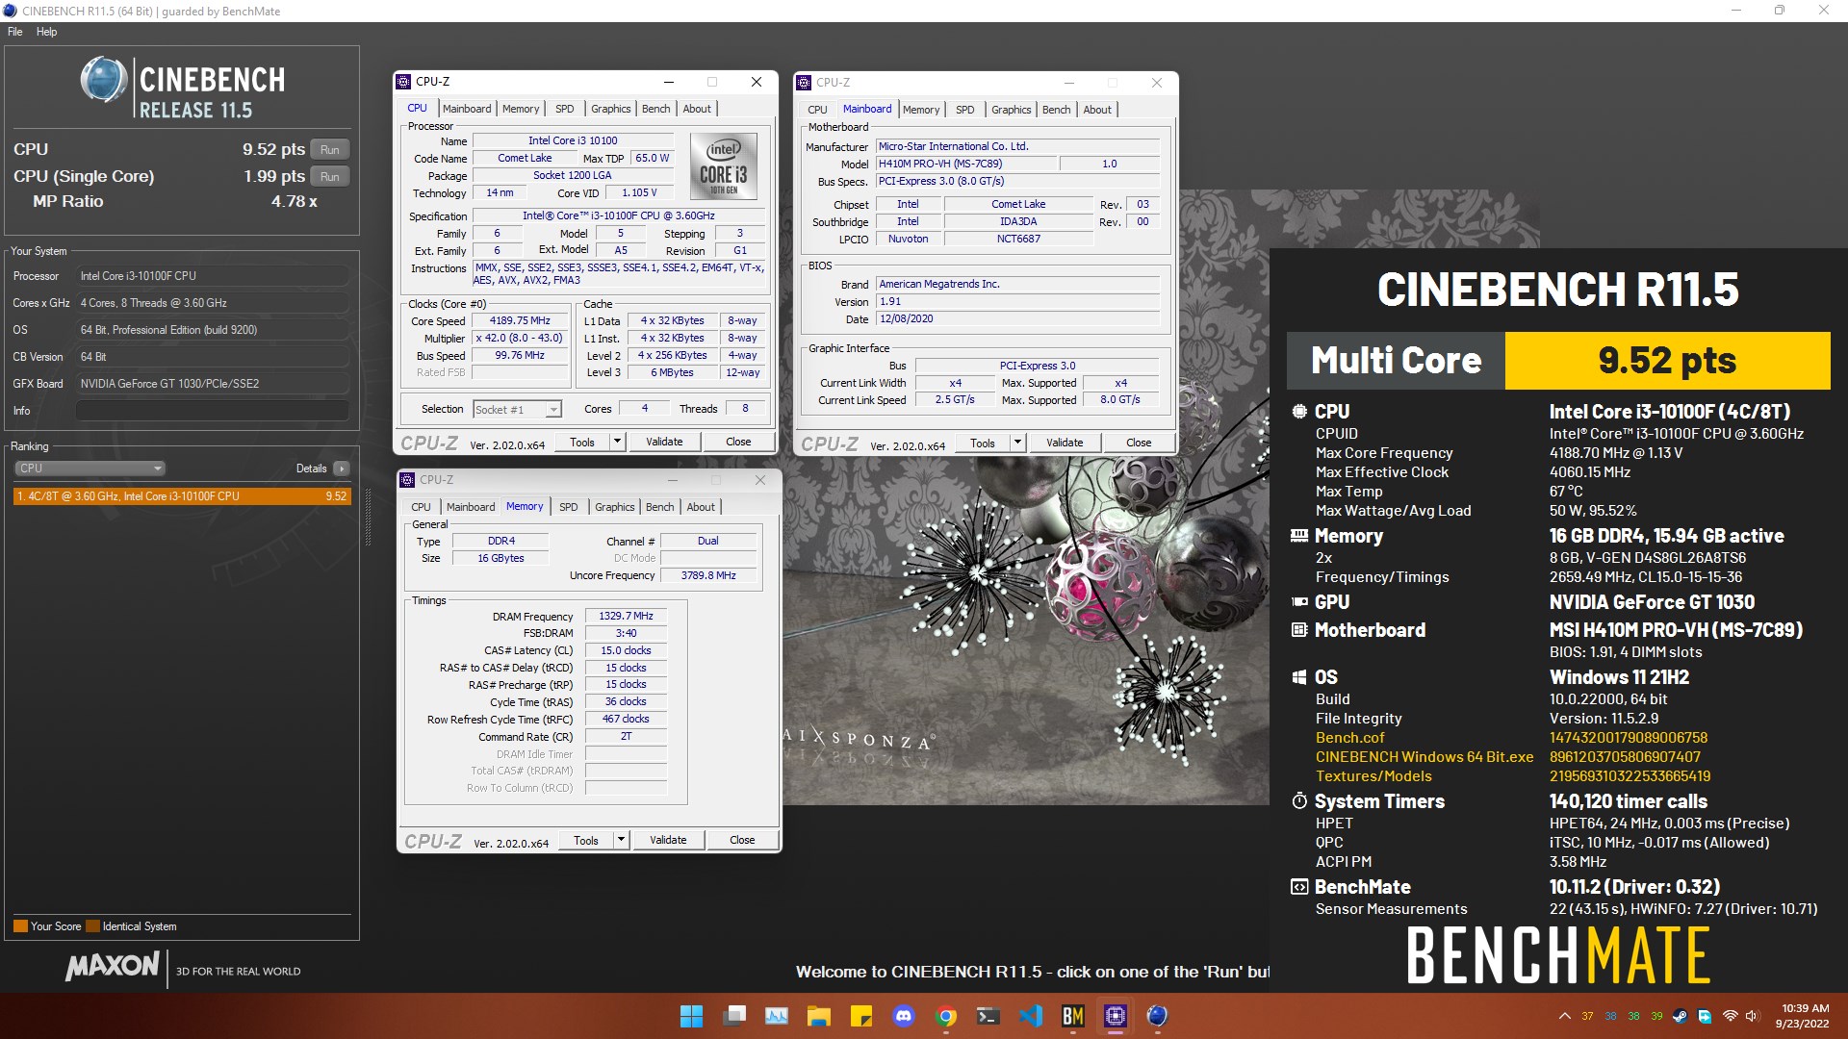Open Sticky Notes from taskbar
1848x1039 pixels.
pyautogui.click(x=861, y=1016)
